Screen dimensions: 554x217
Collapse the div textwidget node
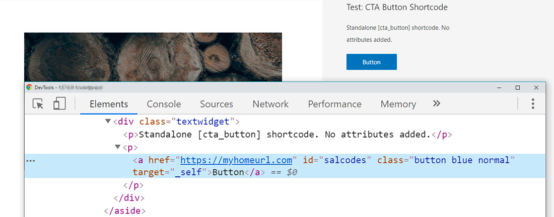[107, 122]
